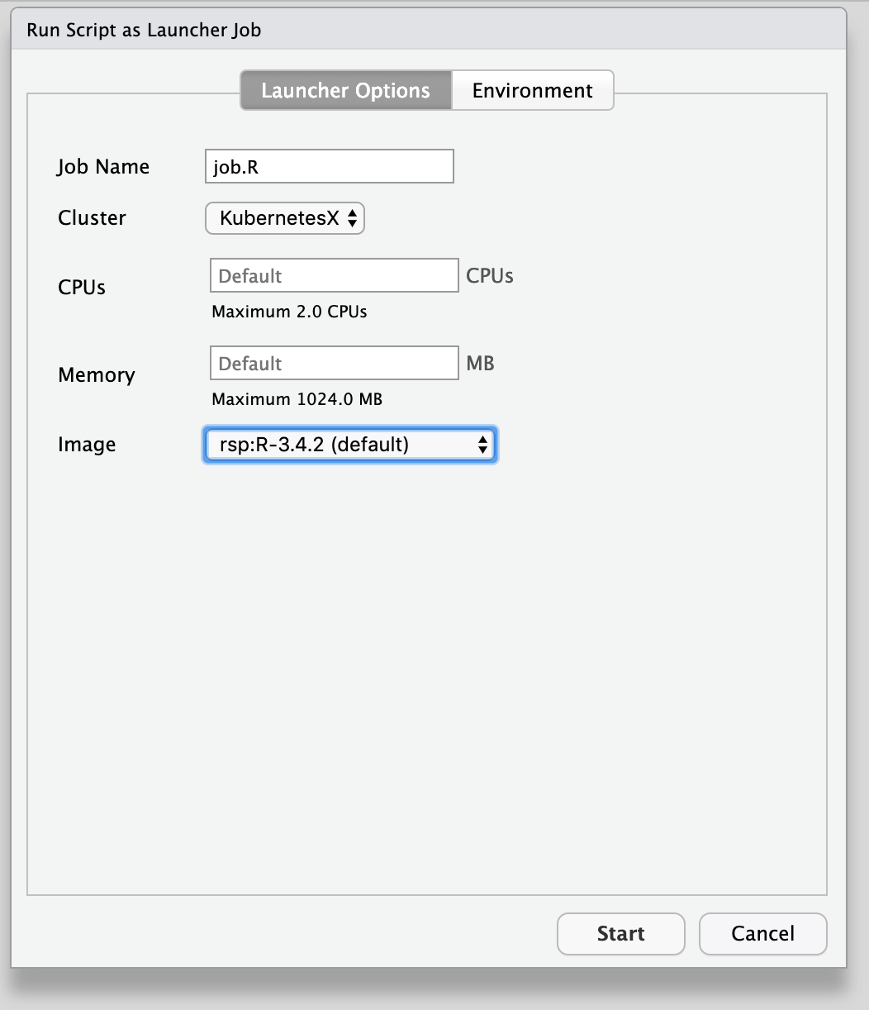Image resolution: width=869 pixels, height=1010 pixels.
Task: Click the Cluster field label
Action: click(91, 218)
